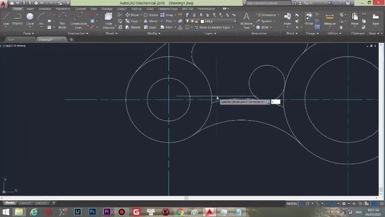
Task: Open Lightroom from the taskbar
Action: click(78, 212)
